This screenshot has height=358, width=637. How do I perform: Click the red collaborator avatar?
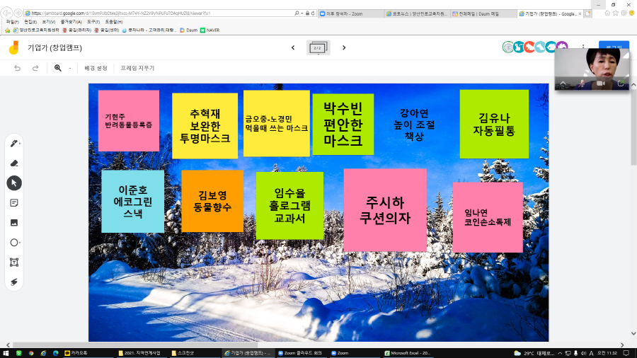pos(529,47)
